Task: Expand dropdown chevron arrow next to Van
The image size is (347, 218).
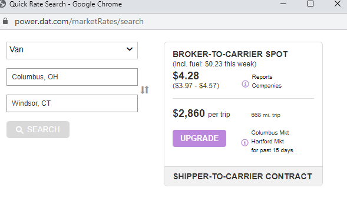Action: point(130,49)
